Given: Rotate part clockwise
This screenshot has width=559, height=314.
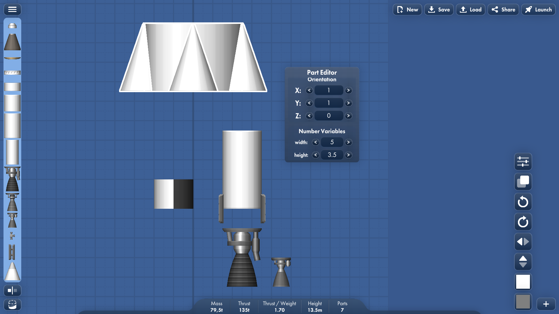Looking at the screenshot, I should click(523, 222).
